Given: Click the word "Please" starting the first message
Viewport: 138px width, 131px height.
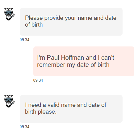Looking at the screenshot, I should (x=34, y=18).
